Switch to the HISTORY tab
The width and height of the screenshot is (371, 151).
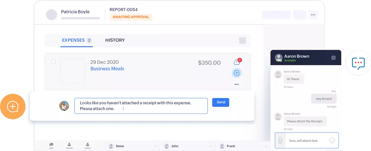tap(115, 40)
